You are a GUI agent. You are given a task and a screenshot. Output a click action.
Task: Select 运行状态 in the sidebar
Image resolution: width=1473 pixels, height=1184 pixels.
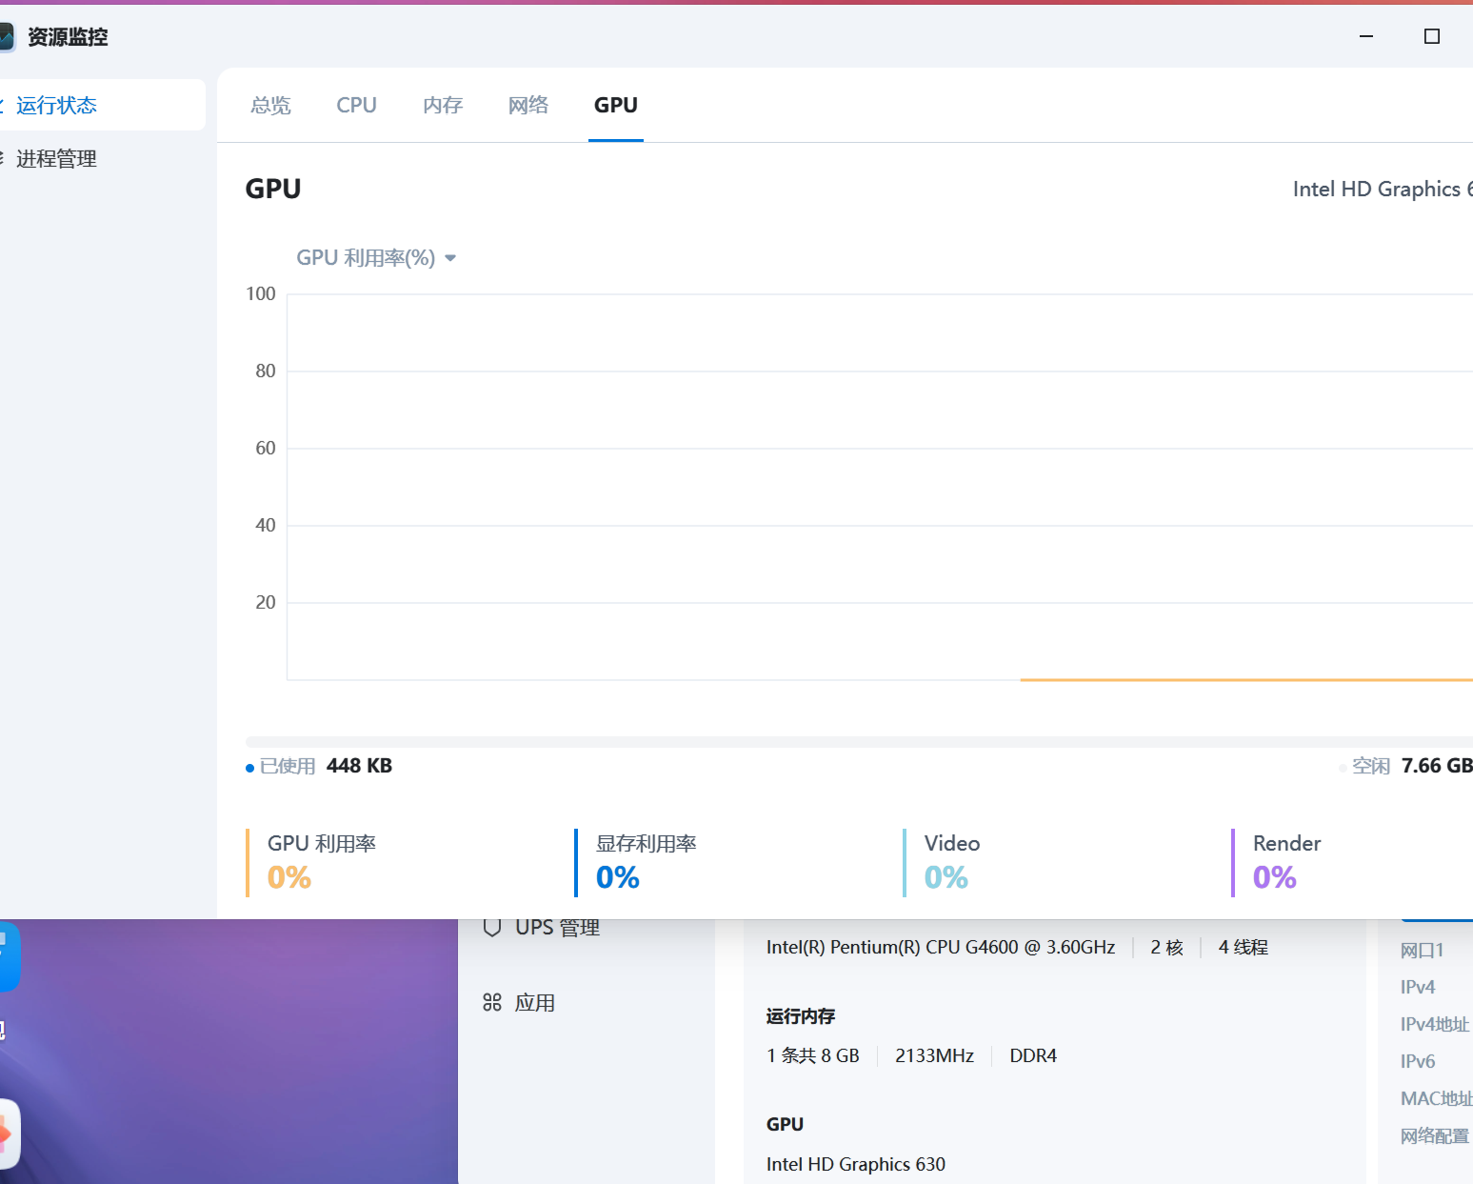[103, 105]
